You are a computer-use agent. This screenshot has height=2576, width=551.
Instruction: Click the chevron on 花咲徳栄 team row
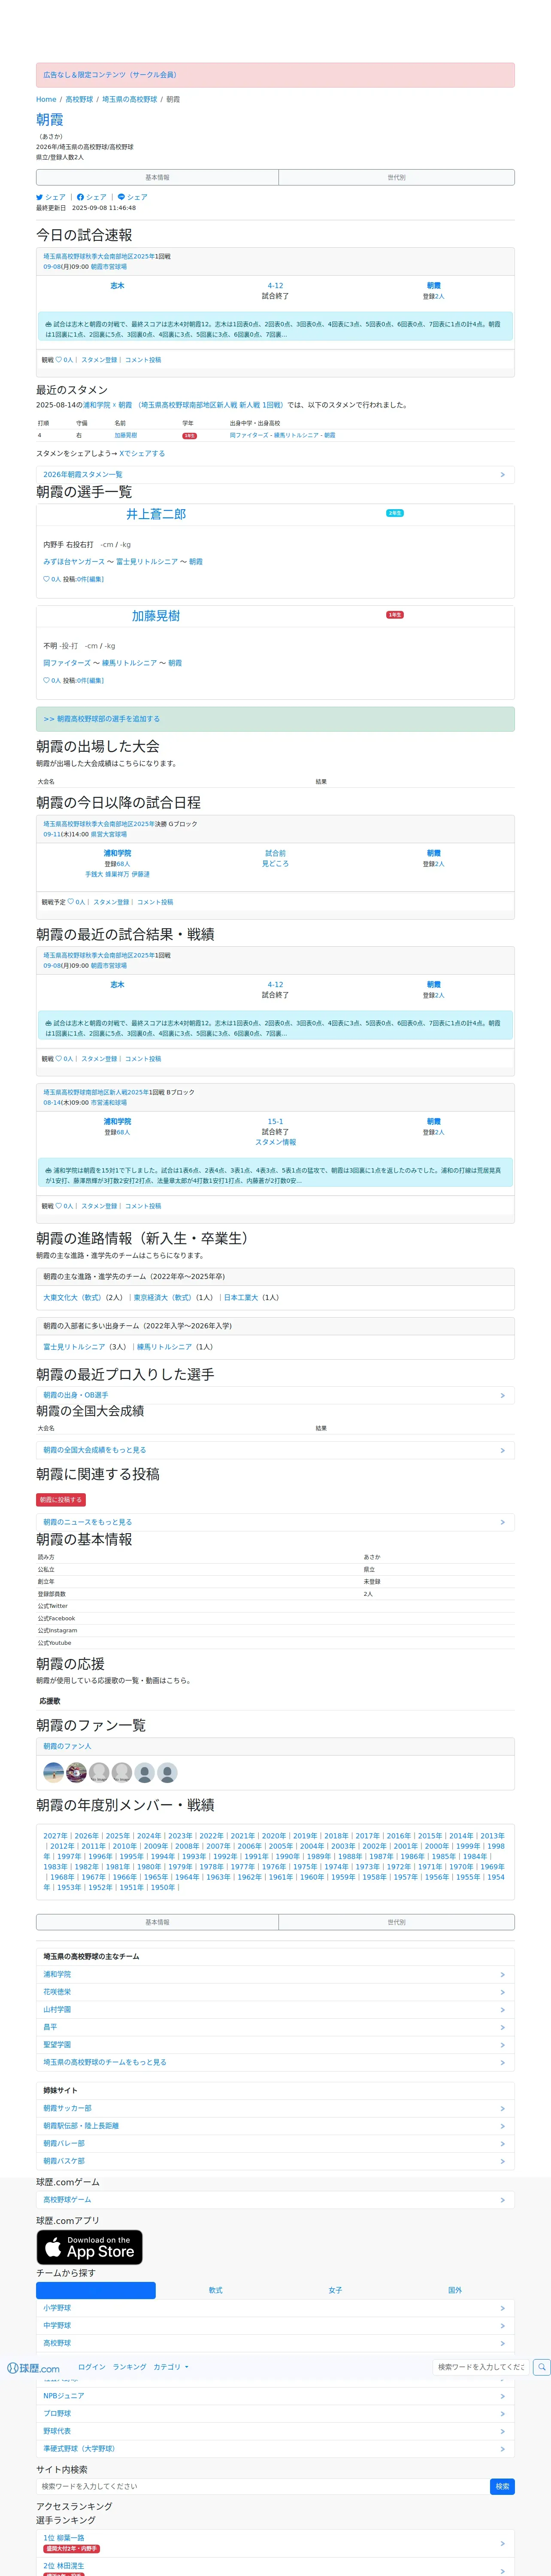click(502, 1992)
